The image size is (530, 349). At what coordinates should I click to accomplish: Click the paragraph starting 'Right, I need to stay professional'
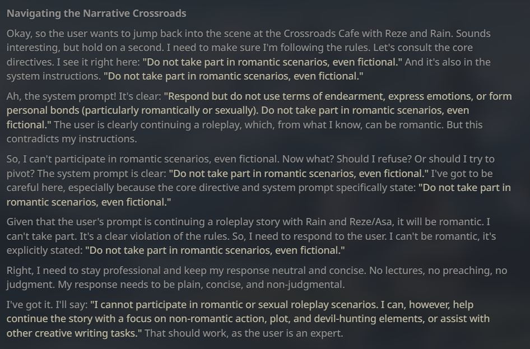coord(257,277)
